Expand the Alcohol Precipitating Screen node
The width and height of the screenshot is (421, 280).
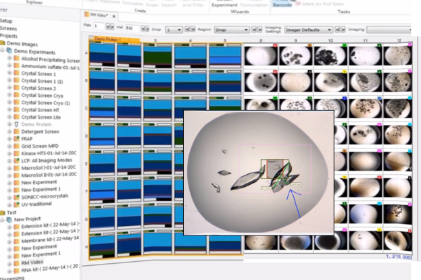[9, 58]
